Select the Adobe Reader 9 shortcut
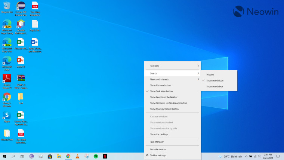Image resolution: width=284 pixels, height=160 pixels. tap(7, 81)
